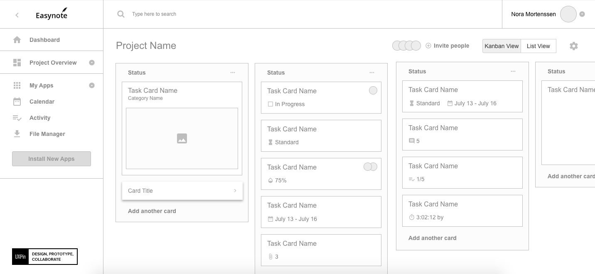Click the My Apps grid icon

pos(17,85)
